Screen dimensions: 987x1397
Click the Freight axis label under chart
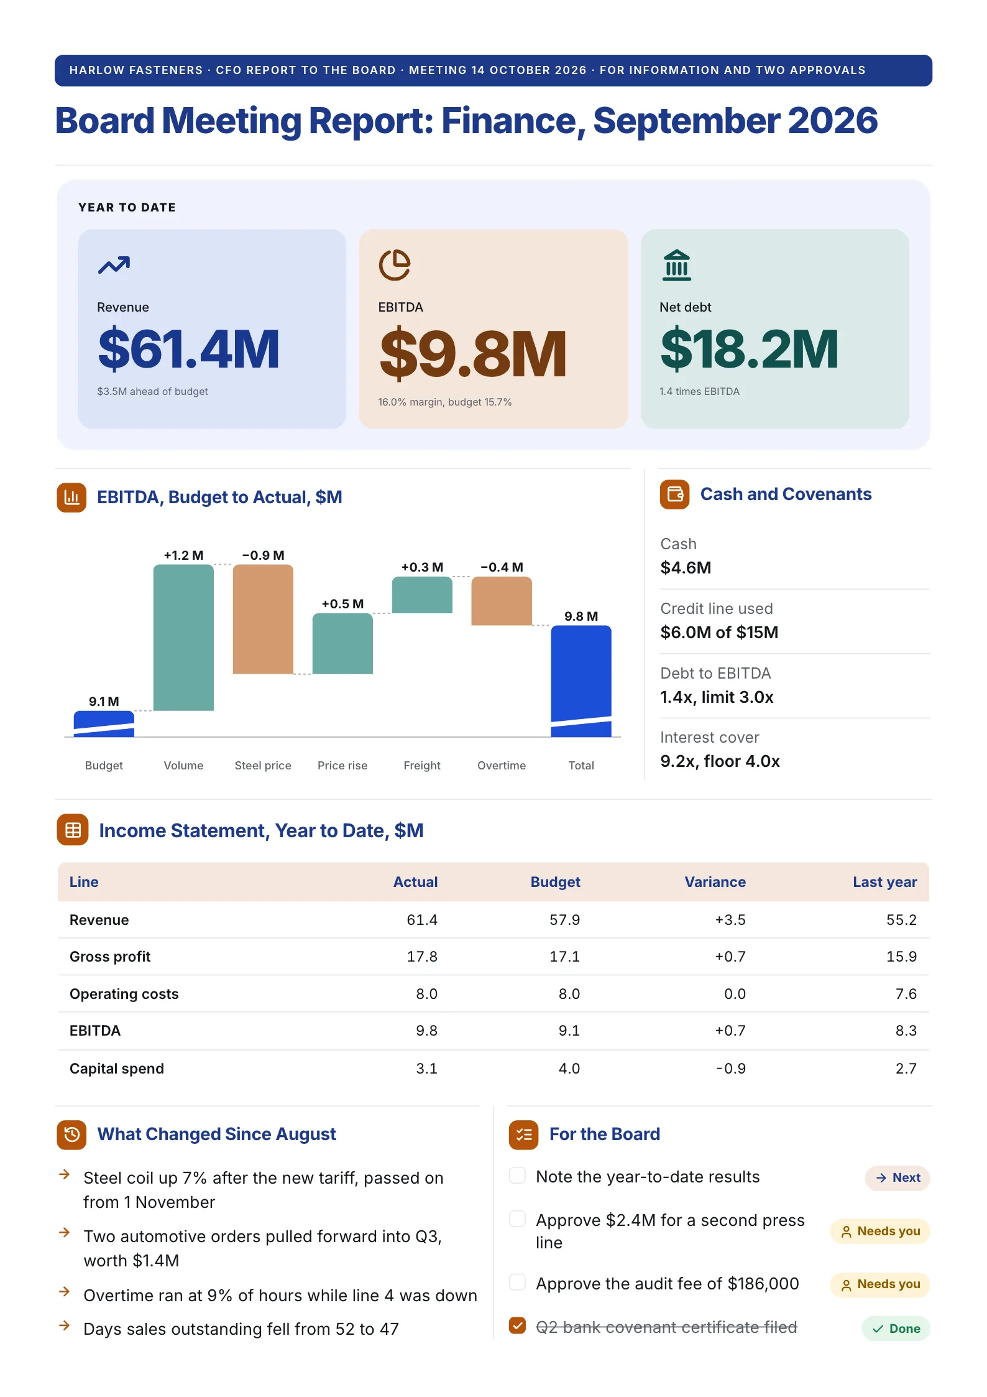422,766
